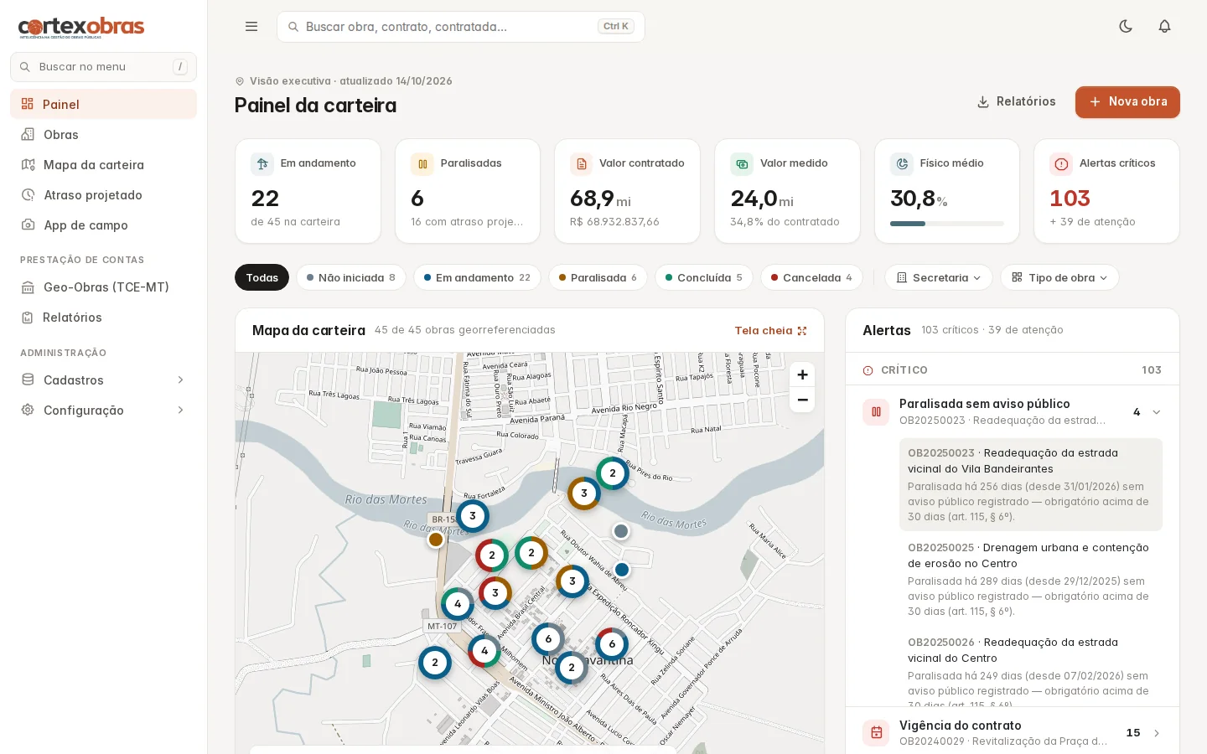Click the Valor contratado document icon
1207x754 pixels.
tap(582, 163)
